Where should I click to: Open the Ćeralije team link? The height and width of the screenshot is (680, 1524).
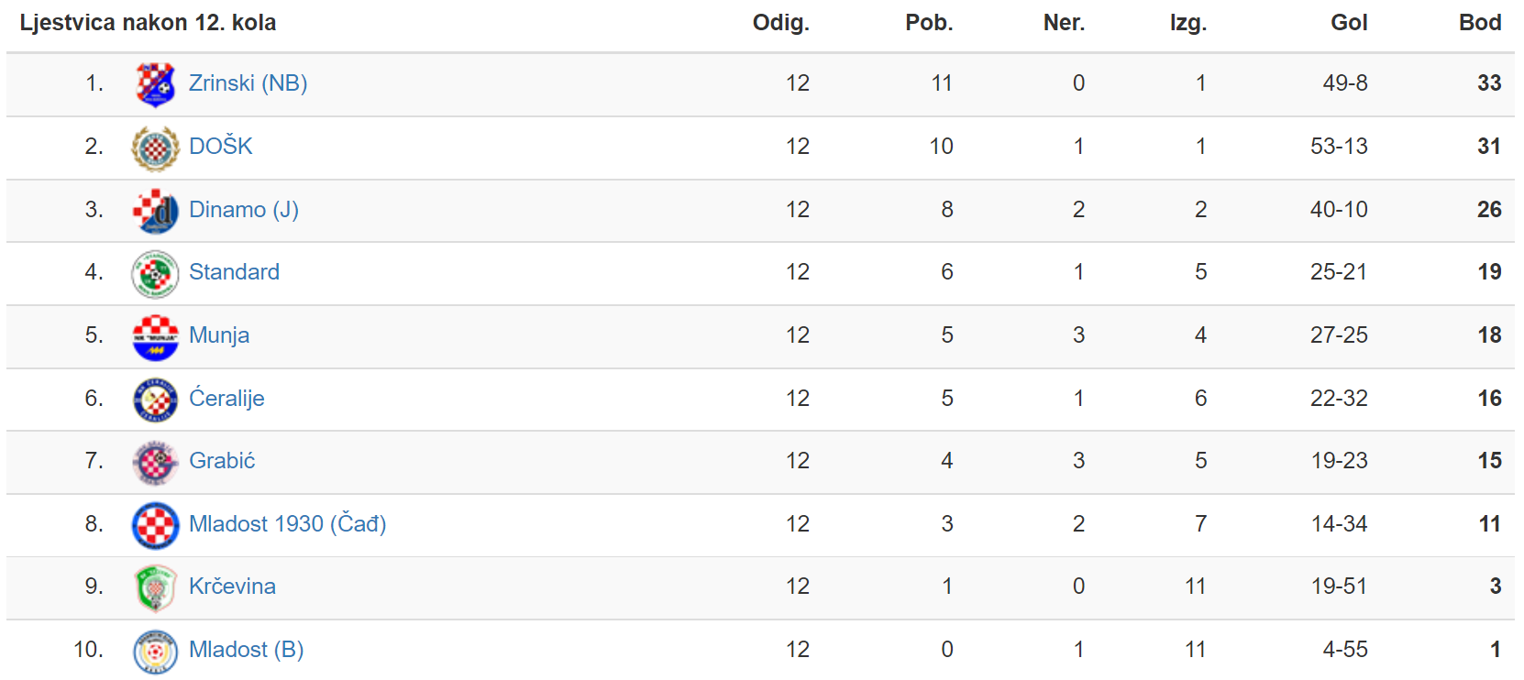pos(226,398)
